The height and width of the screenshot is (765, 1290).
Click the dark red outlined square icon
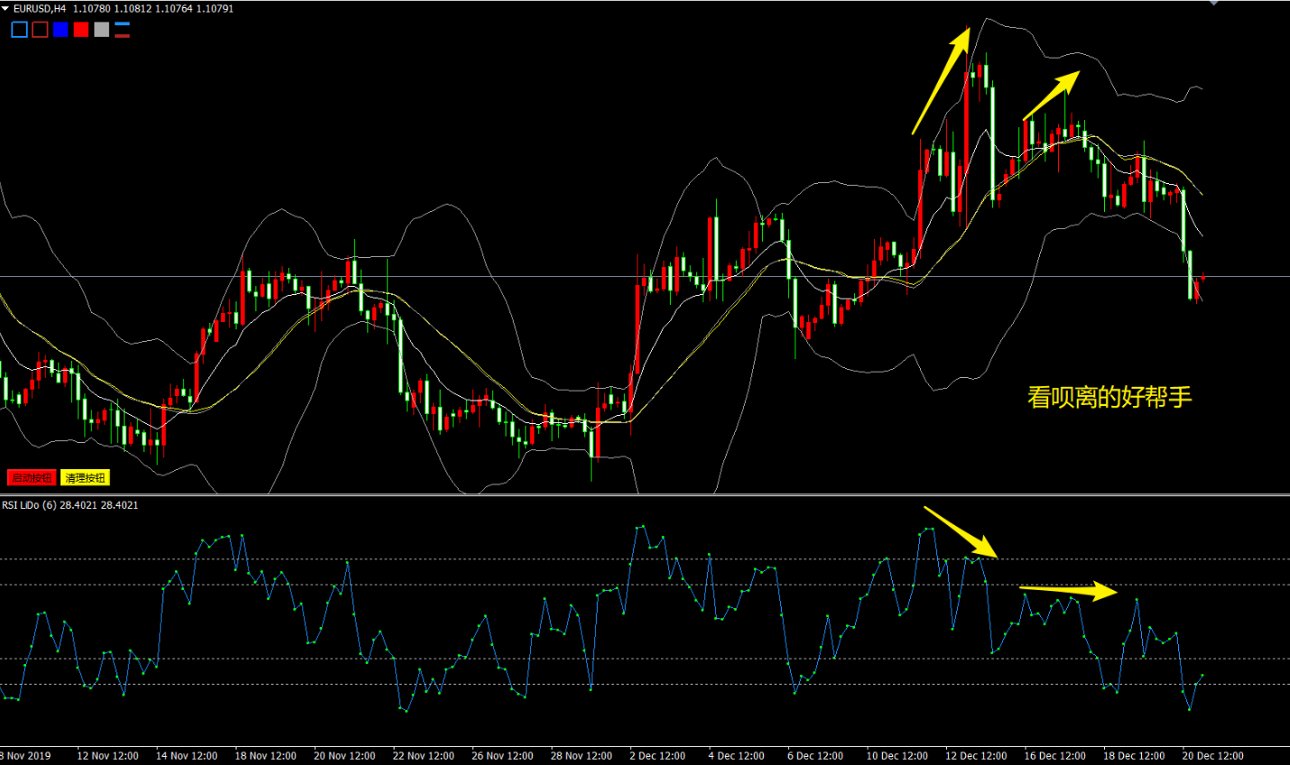[40, 30]
